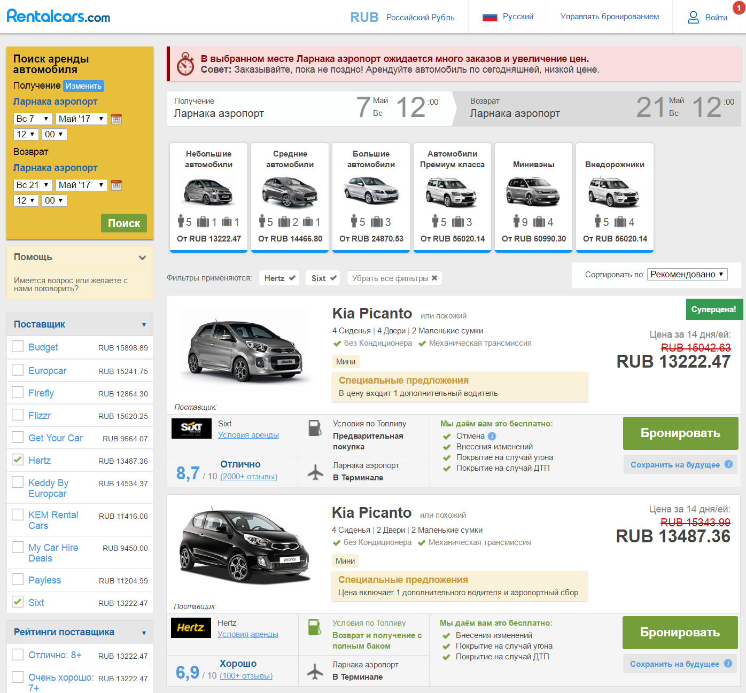
Task: Open the 2000+ отзывы reviews link
Action: [249, 477]
